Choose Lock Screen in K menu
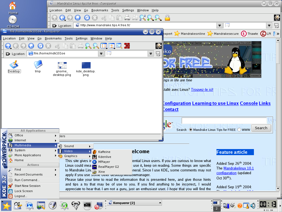 click(x=33, y=191)
